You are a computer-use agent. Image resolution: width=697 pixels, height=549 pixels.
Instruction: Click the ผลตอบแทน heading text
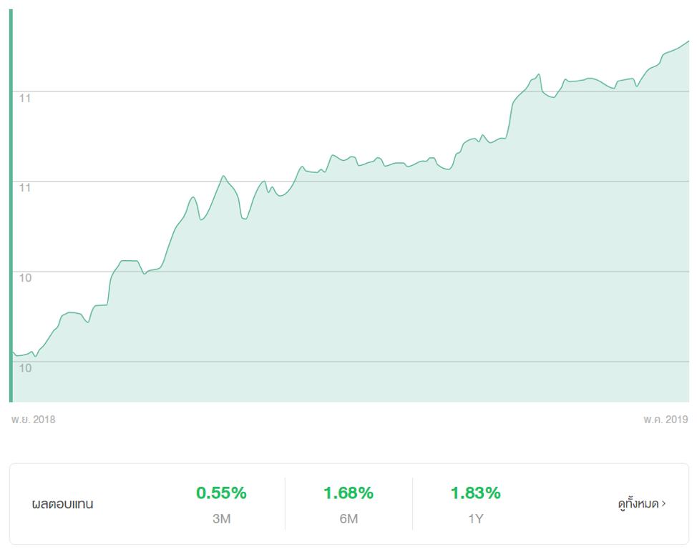click(62, 504)
